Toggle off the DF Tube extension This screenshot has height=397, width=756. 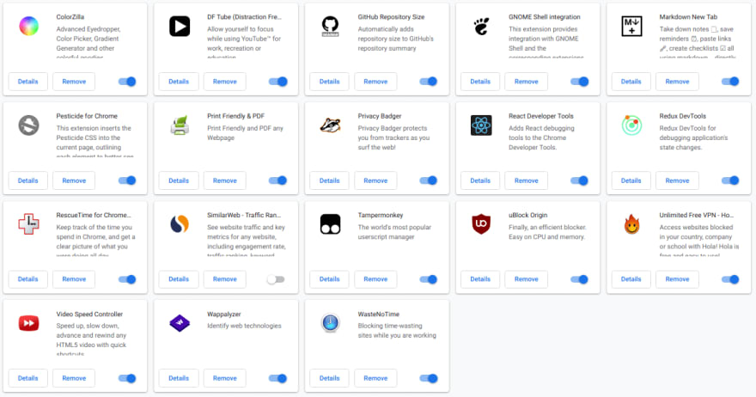[x=278, y=82]
